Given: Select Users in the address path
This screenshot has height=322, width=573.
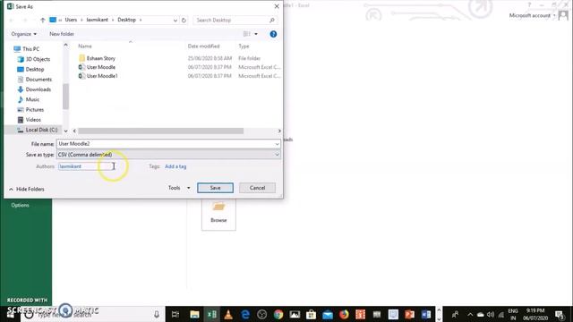Looking at the screenshot, I should pos(71,20).
